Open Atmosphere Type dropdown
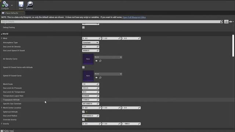The image size is (235, 132). [91, 43]
